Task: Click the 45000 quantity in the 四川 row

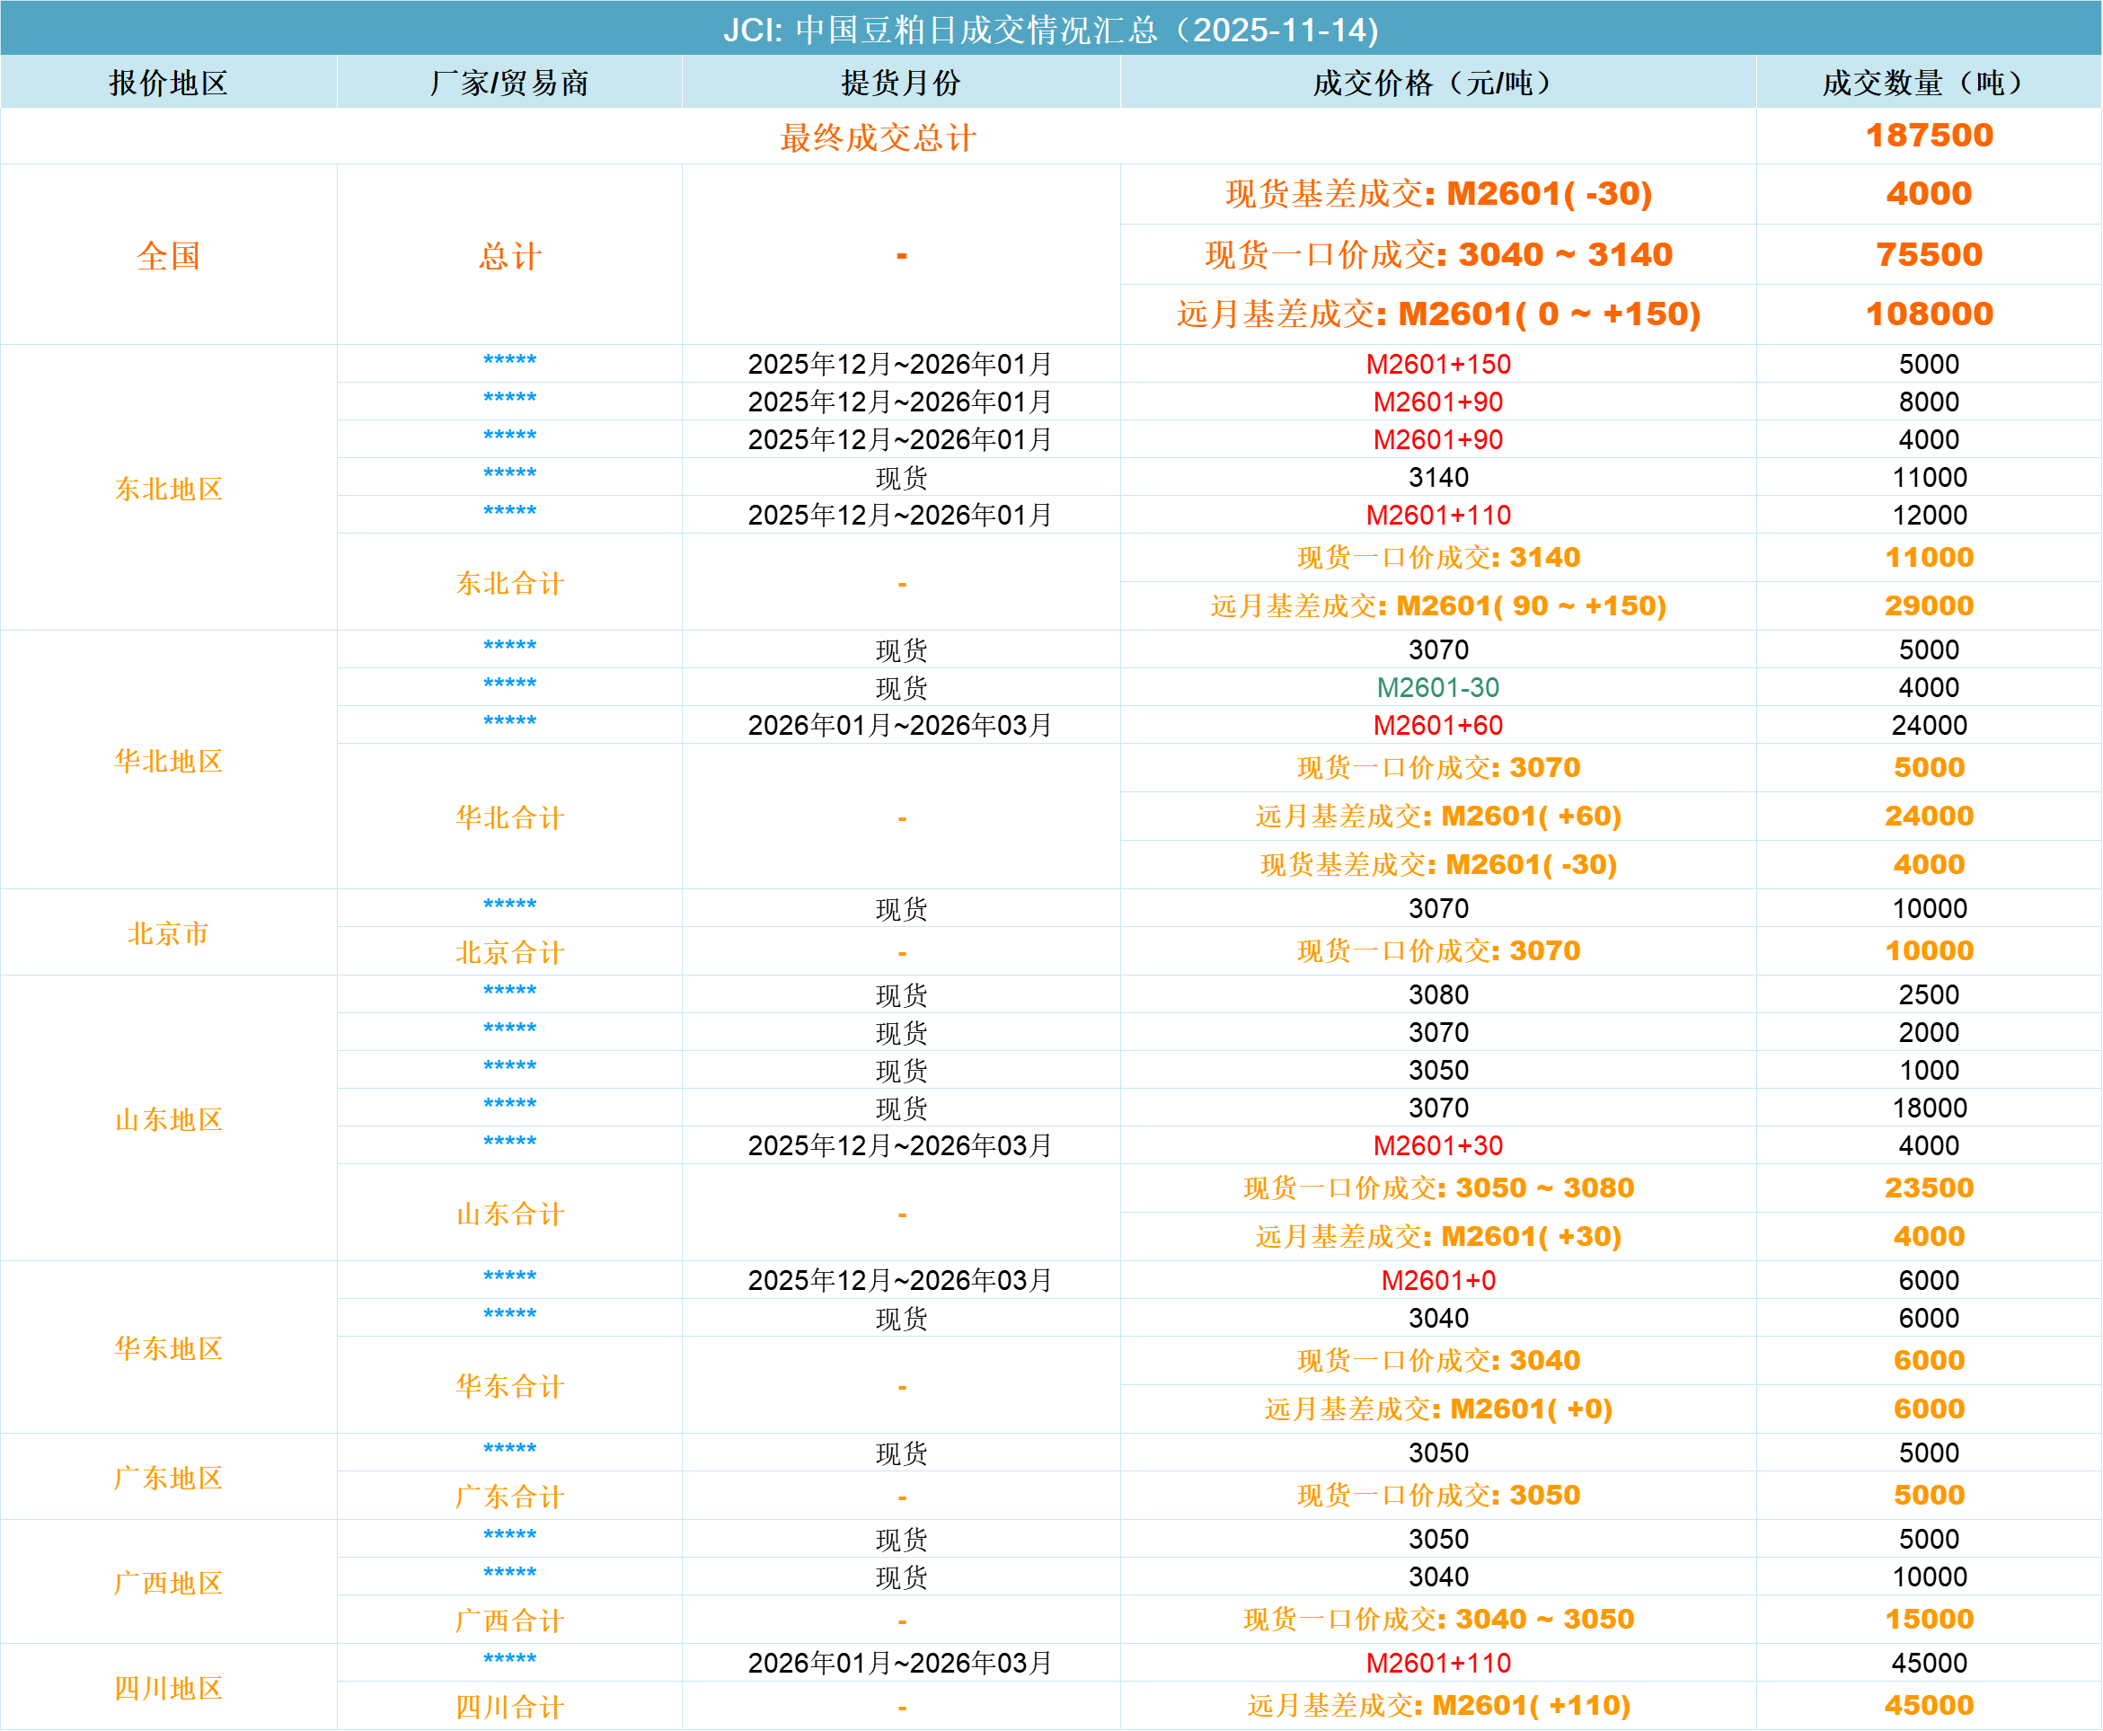Action: pyautogui.click(x=1929, y=1662)
